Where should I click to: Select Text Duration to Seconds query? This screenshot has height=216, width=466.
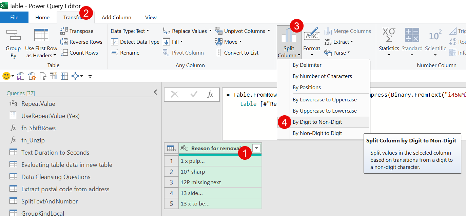coord(55,153)
